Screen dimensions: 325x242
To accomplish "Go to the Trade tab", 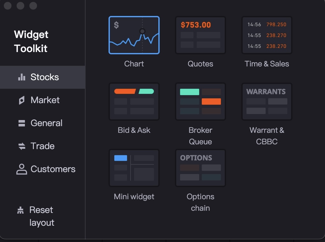I will [x=42, y=146].
